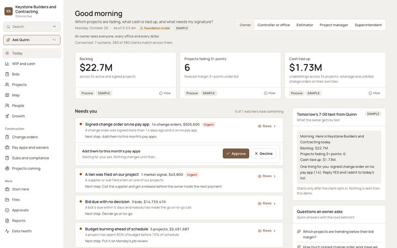This screenshot has height=248, width=397.
Task: Click the WIP and cash chart icon
Action: click(7, 64)
